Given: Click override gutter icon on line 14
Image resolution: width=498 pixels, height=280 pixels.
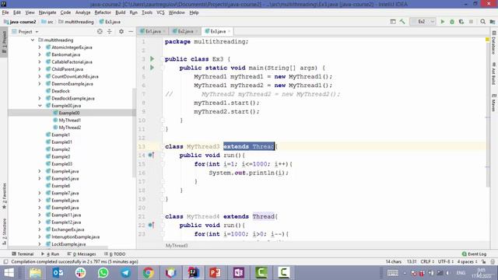Looking at the screenshot, I should (151, 155).
